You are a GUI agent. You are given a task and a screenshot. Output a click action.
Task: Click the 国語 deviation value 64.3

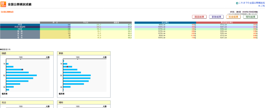pyautogui.click(x=130, y=31)
